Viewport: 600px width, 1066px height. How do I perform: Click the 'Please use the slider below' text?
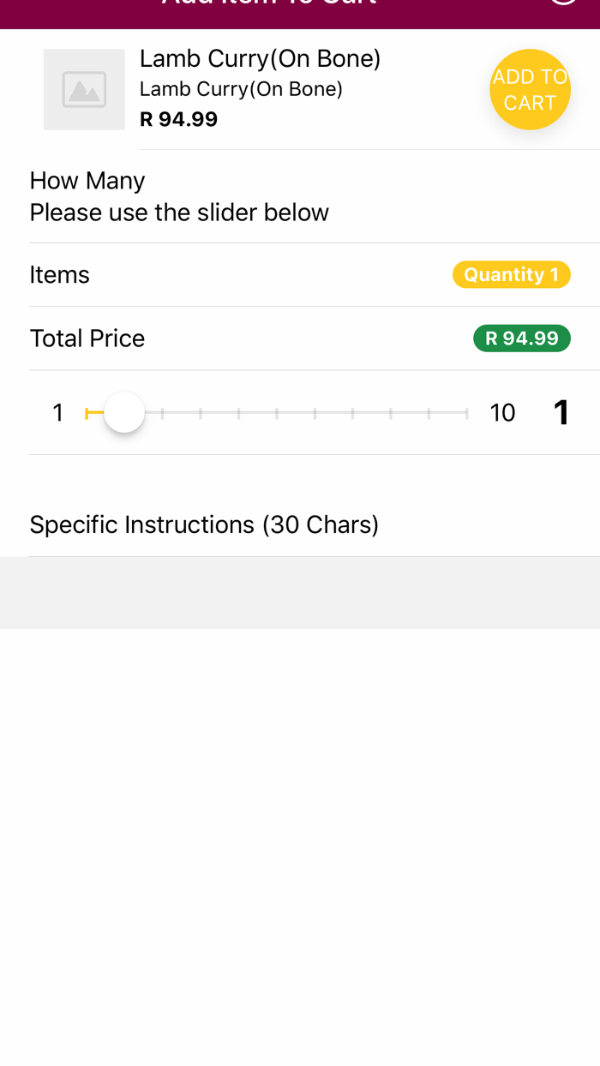click(x=179, y=213)
